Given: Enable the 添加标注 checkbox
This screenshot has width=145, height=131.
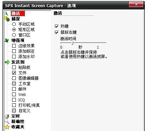Looking at the screenshot, I should [x=14, y=51].
